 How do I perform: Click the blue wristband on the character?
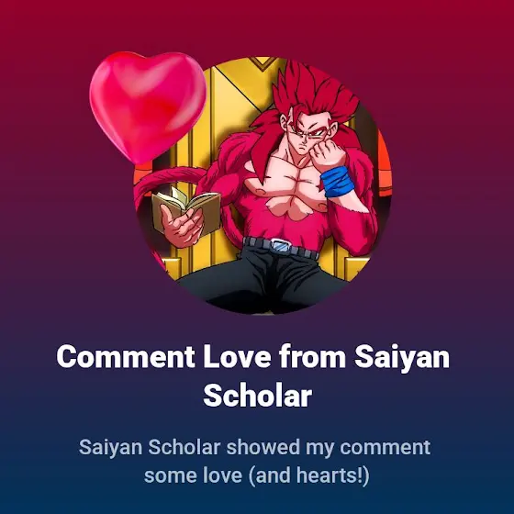[x=338, y=182]
